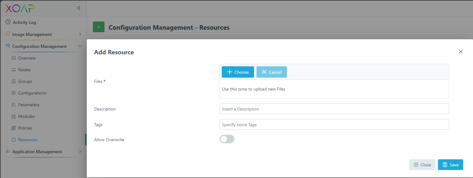Expand the Image Management section
473x178 pixels.
[x=80, y=34]
